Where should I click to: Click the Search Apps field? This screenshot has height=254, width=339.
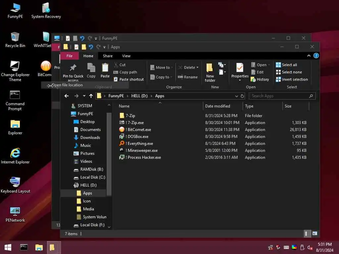pos(282,96)
